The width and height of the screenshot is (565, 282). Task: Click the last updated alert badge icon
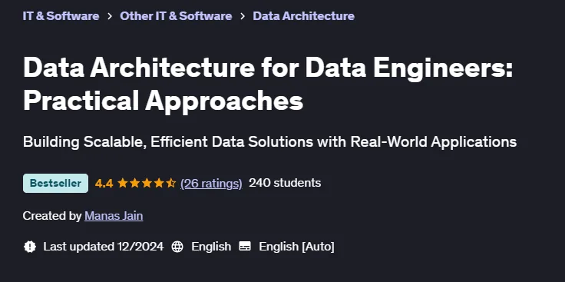tap(29, 247)
